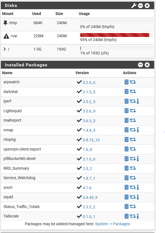The width and height of the screenshot is (165, 233).
Task: Open darkstat version 3.1.3_5 link
Action: coord(89,92)
